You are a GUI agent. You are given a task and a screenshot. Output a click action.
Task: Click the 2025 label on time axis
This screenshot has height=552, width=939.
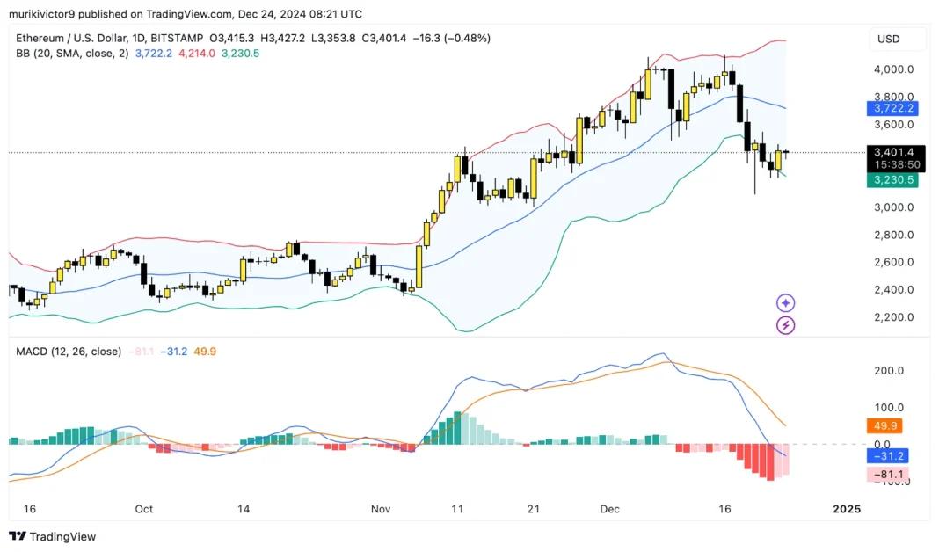846,509
